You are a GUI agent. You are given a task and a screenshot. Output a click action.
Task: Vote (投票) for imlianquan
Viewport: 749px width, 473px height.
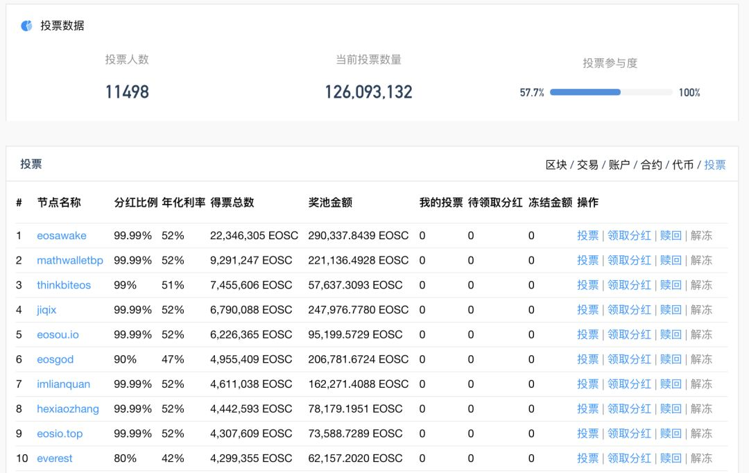point(587,384)
